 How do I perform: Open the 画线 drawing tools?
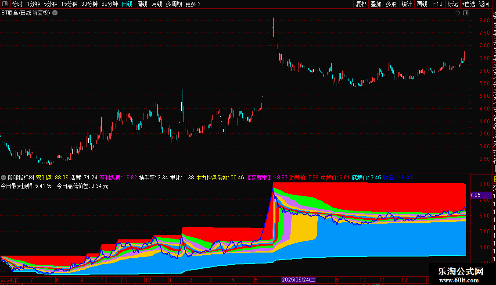pos(422,4)
